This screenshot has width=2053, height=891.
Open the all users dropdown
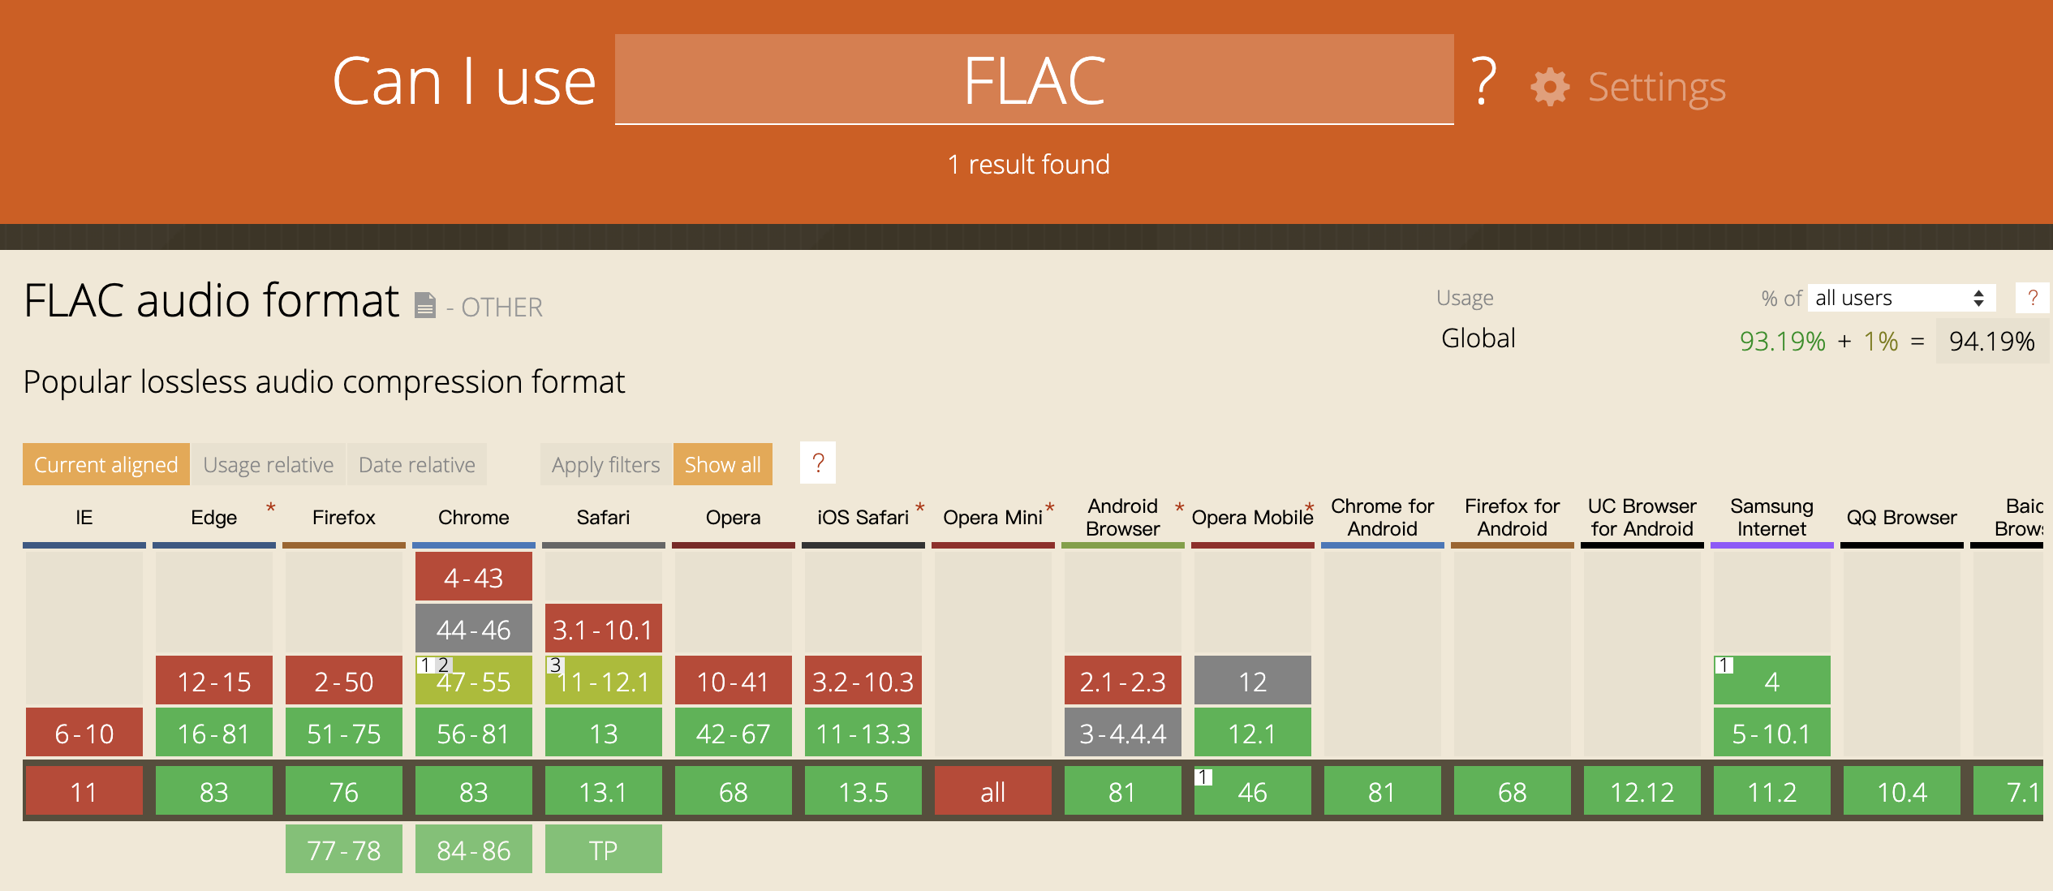coord(1900,298)
